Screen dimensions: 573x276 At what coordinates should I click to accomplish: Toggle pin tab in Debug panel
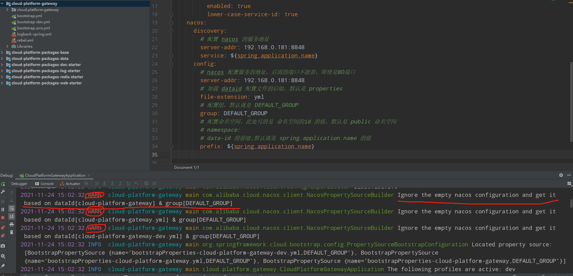[x=3, y=266]
